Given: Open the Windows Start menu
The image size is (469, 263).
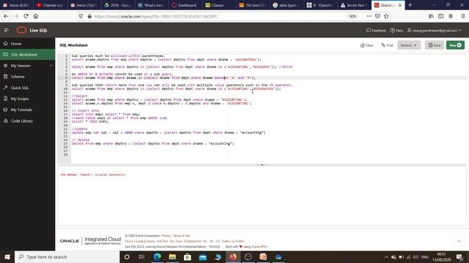Looking at the screenshot, I should tap(7, 256).
